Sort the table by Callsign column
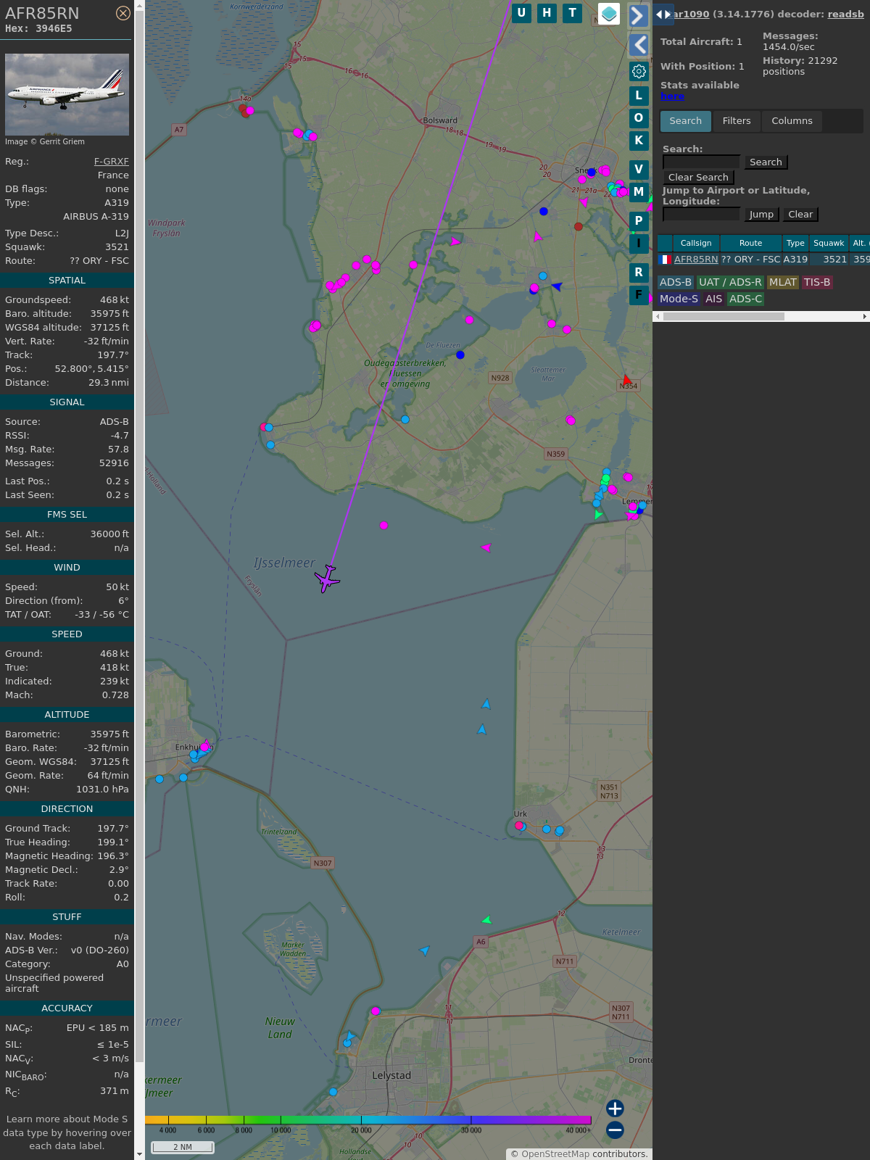Viewport: 870px width, 1160px height. coord(695,243)
